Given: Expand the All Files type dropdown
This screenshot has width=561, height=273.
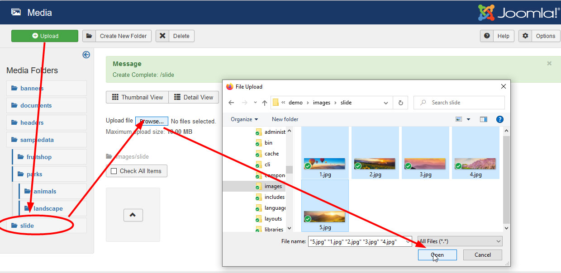Looking at the screenshot, I should pos(460,241).
